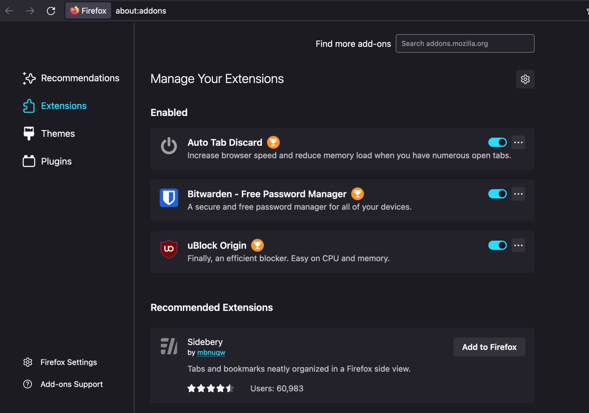589x413 pixels.
Task: Open Add-ons Support link
Action: tap(72, 384)
